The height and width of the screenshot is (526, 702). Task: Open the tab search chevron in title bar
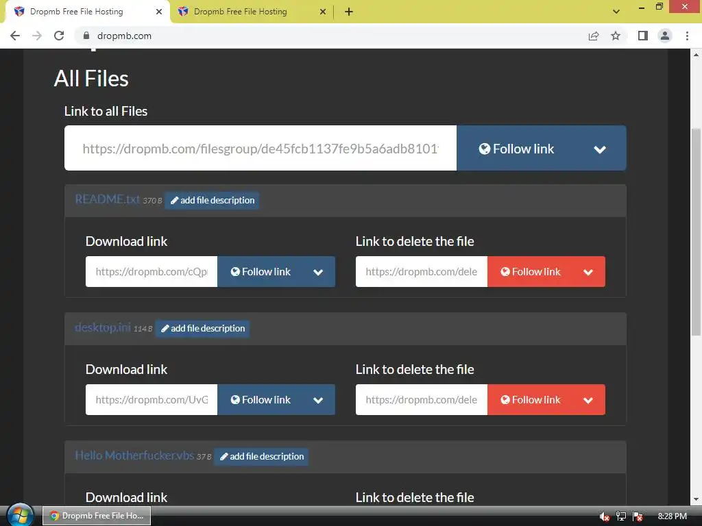[616, 12]
